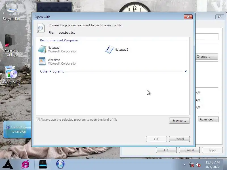Show hidden system tray icons arrow
Image resolution: width=227 pixels, height=170 pixels.
click(x=184, y=165)
